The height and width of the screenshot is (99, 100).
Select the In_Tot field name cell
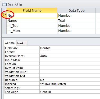[x=32, y=26]
